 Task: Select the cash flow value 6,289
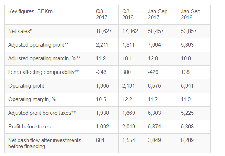pyautogui.click(x=189, y=140)
